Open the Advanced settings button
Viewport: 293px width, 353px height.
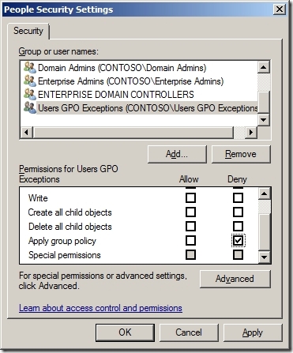(235, 279)
